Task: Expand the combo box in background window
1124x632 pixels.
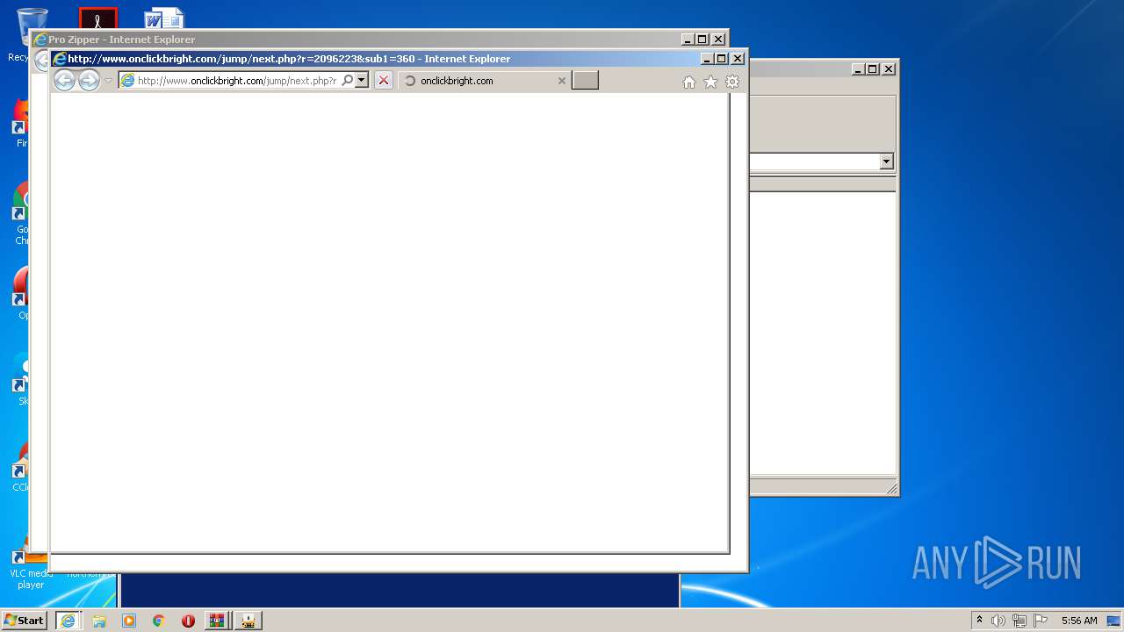Action: pos(886,162)
